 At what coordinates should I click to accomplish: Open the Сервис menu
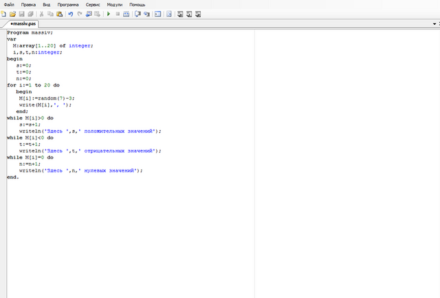pyautogui.click(x=93, y=5)
